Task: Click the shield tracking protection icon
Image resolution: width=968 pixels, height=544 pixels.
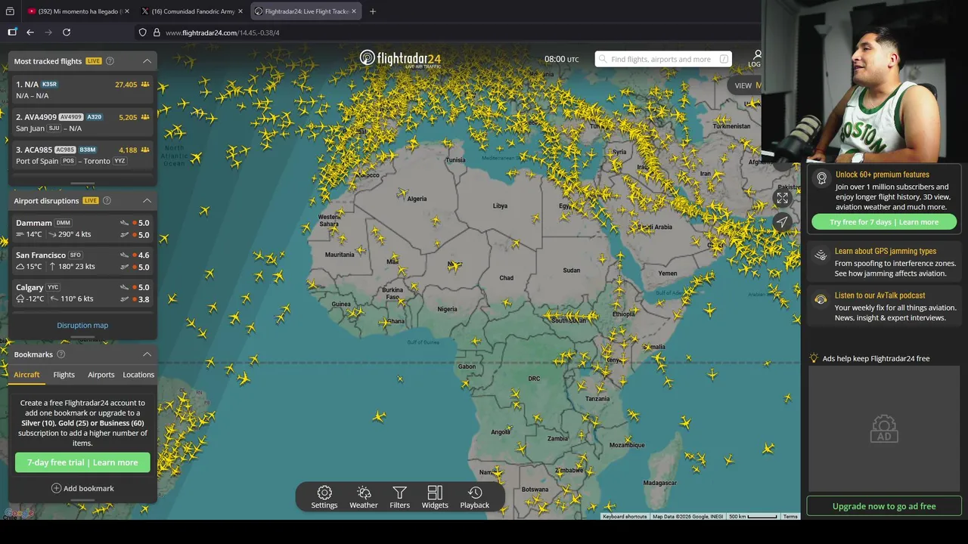Action: [142, 32]
